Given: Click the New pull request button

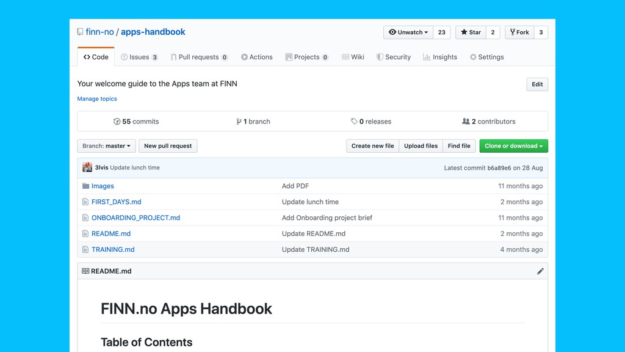Looking at the screenshot, I should coord(168,146).
